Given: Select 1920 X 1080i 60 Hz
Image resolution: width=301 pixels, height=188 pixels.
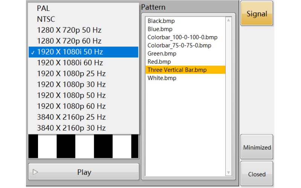Looking at the screenshot, I should [x=83, y=63].
